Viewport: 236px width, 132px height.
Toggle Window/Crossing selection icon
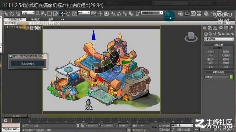tap(55, 14)
